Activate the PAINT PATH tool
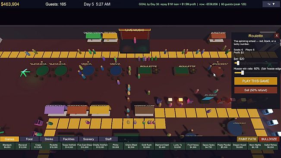281x158 pixels. point(247,139)
